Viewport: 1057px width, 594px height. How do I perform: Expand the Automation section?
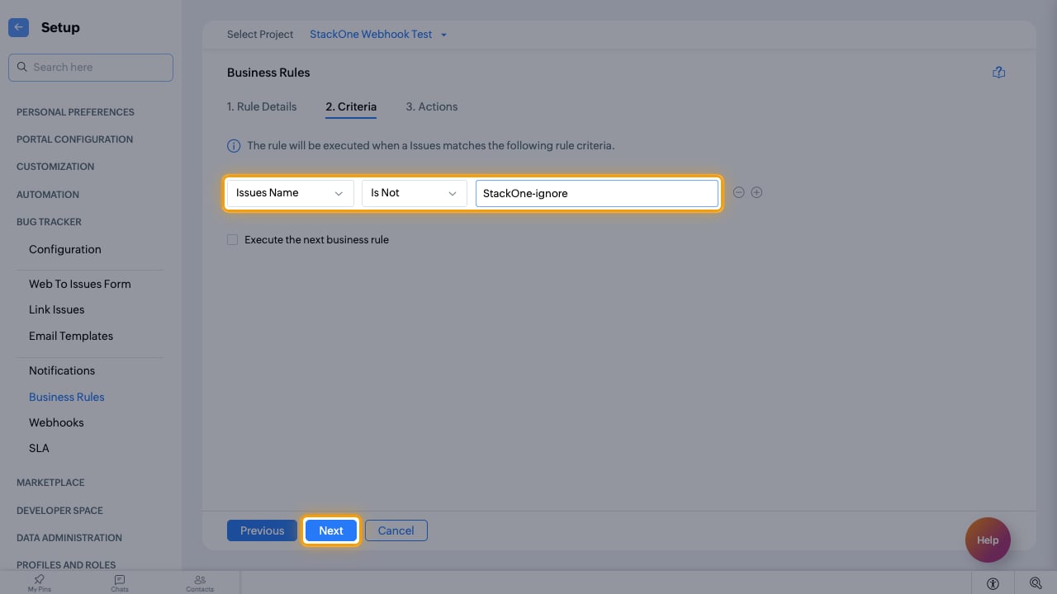(48, 195)
